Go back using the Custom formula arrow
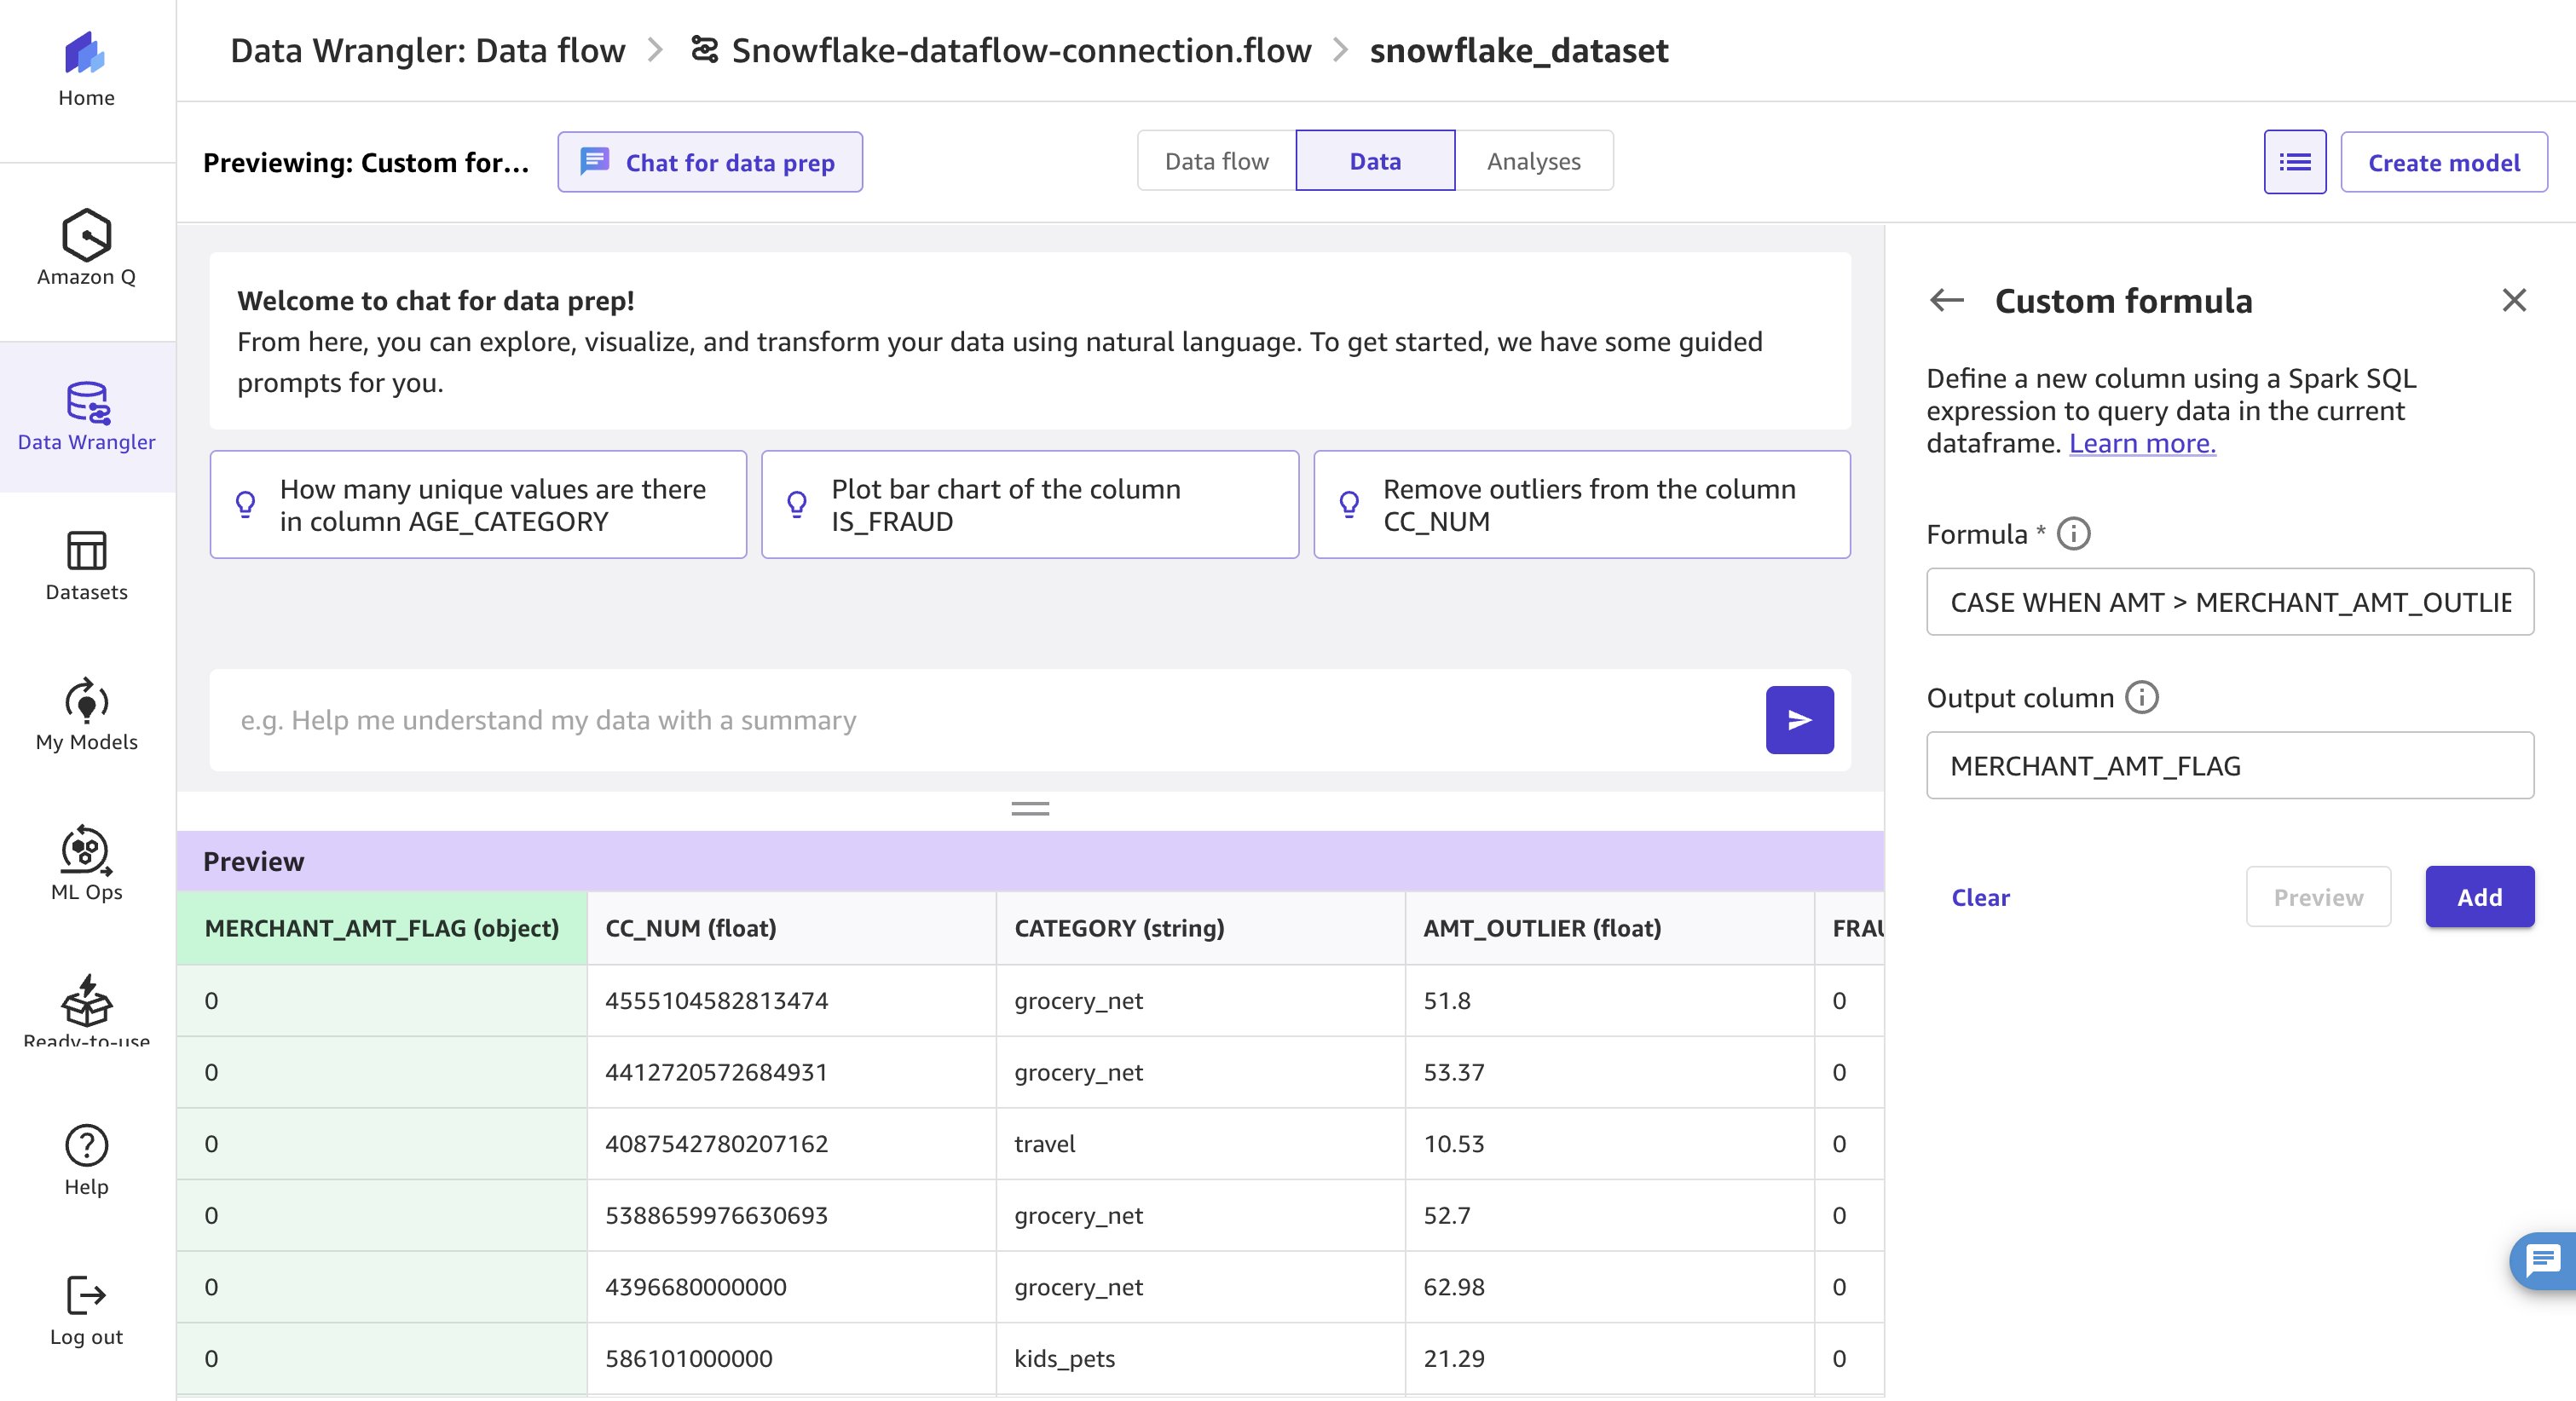Viewport: 2576px width, 1401px height. (x=1946, y=300)
